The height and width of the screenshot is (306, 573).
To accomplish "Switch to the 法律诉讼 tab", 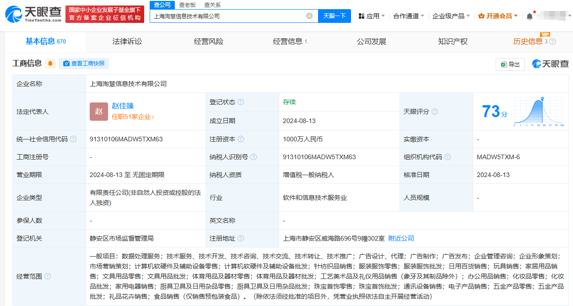I will click(127, 42).
